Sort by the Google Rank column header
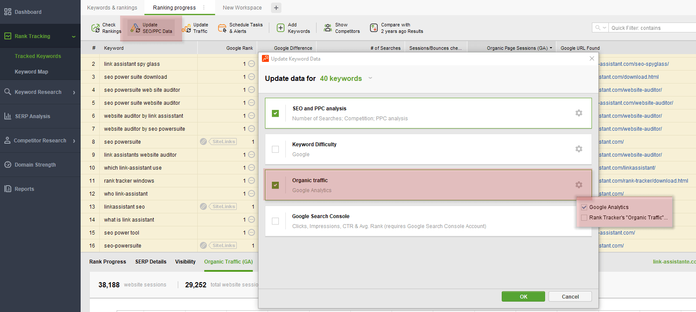696x312 pixels. pos(239,48)
